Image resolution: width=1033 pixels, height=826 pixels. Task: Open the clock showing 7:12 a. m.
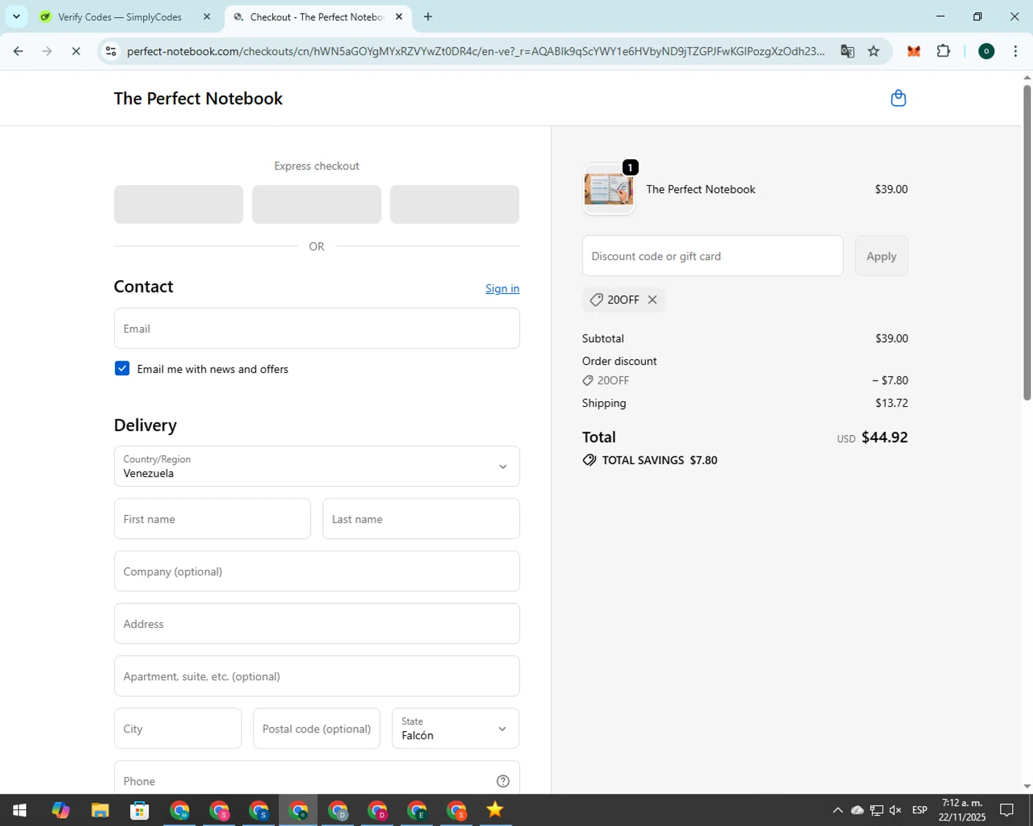[x=962, y=810]
